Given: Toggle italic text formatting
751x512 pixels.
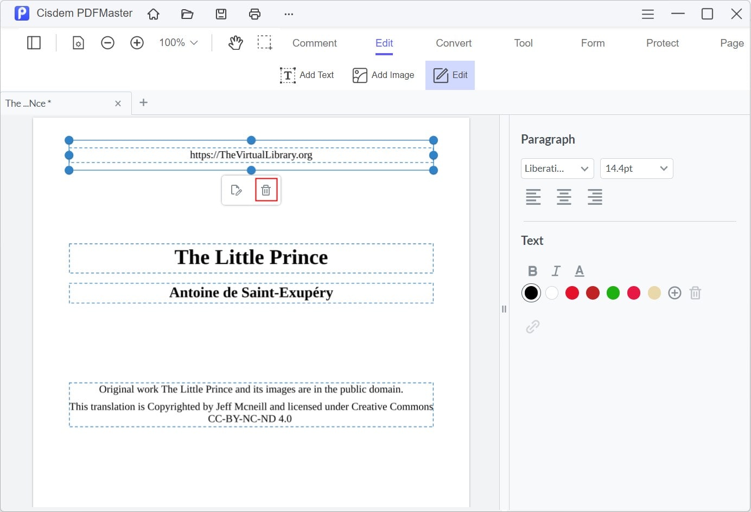Looking at the screenshot, I should pyautogui.click(x=556, y=271).
